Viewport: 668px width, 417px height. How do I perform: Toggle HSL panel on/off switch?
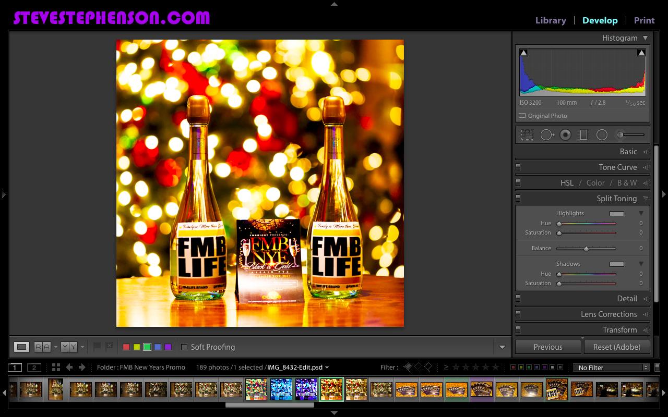coord(518,182)
